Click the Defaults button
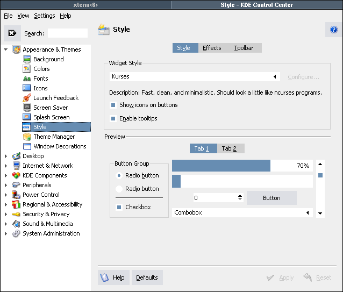 tap(147, 277)
